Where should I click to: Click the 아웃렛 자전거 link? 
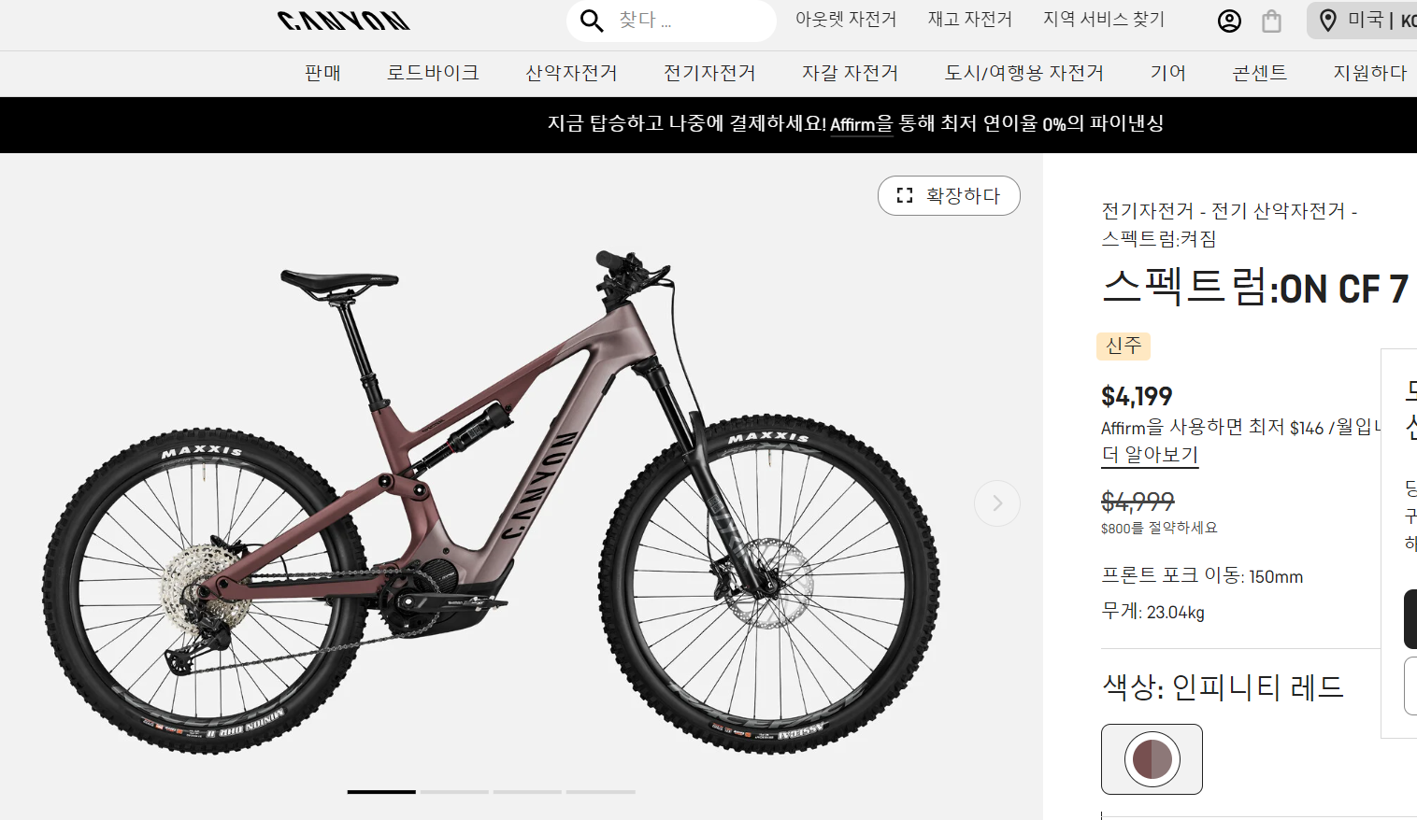846,20
